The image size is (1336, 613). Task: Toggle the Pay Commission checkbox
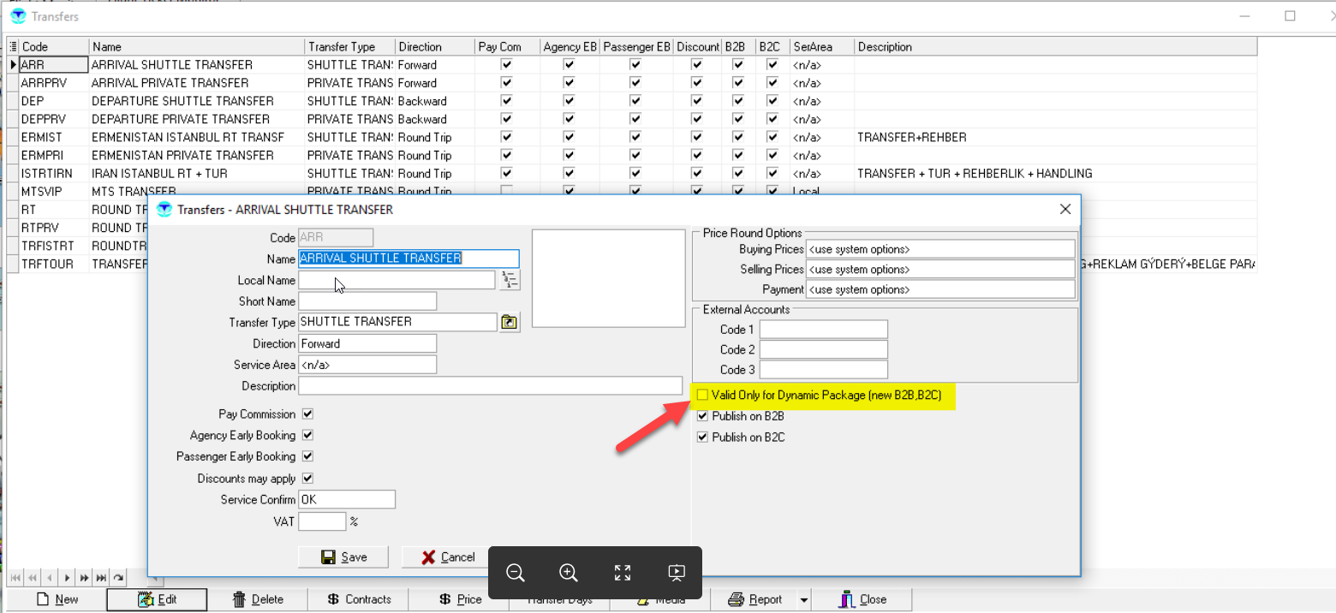point(307,414)
